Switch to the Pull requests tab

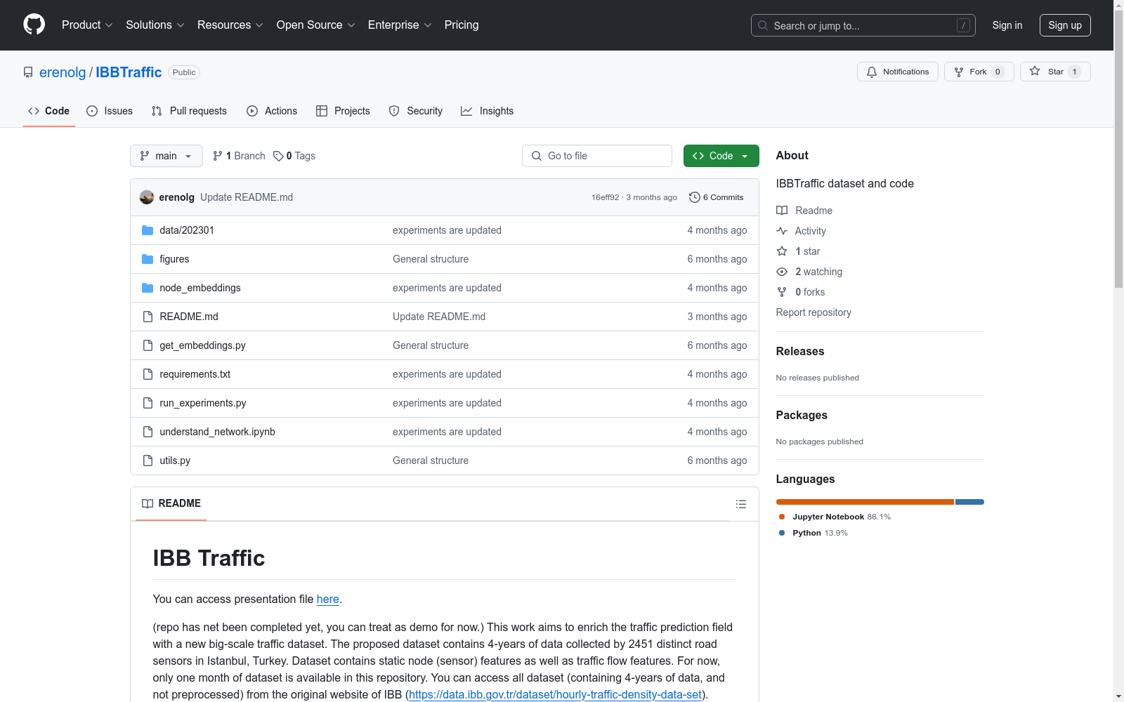189,111
